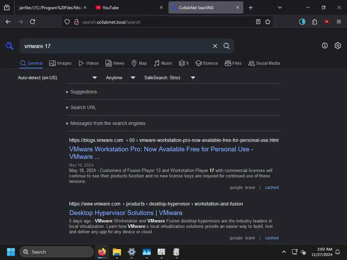Click blogs.vmware.com result URL
The width and height of the screenshot is (347, 260).
pos(174,140)
